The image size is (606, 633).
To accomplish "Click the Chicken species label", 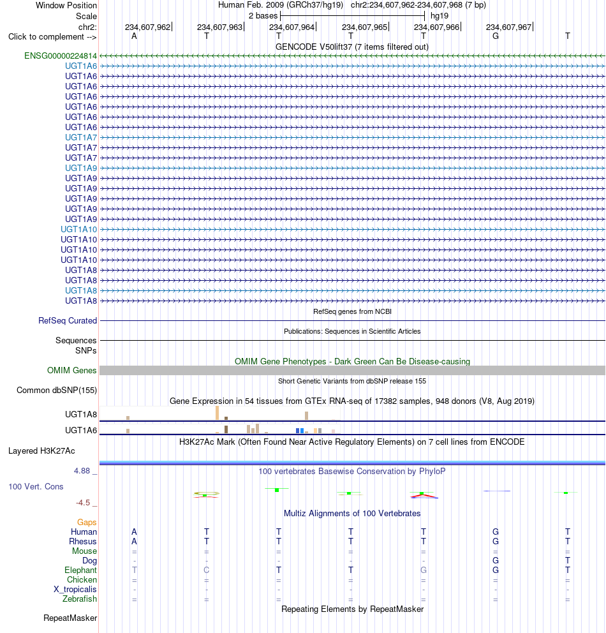I will [x=82, y=579].
